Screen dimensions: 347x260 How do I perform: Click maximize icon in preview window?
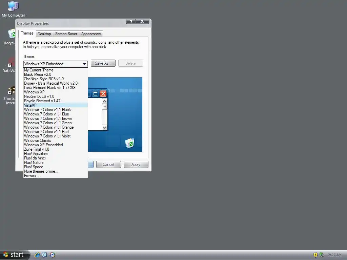pos(95,94)
